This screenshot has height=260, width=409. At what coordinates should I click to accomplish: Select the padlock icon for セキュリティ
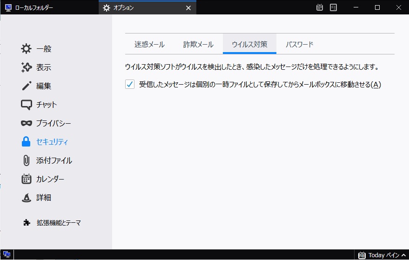27,142
